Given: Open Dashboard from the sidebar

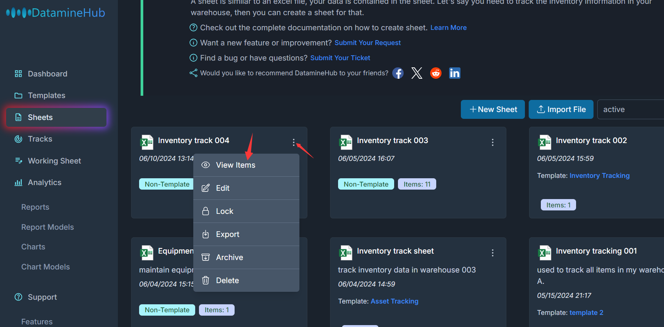Looking at the screenshot, I should [x=47, y=74].
